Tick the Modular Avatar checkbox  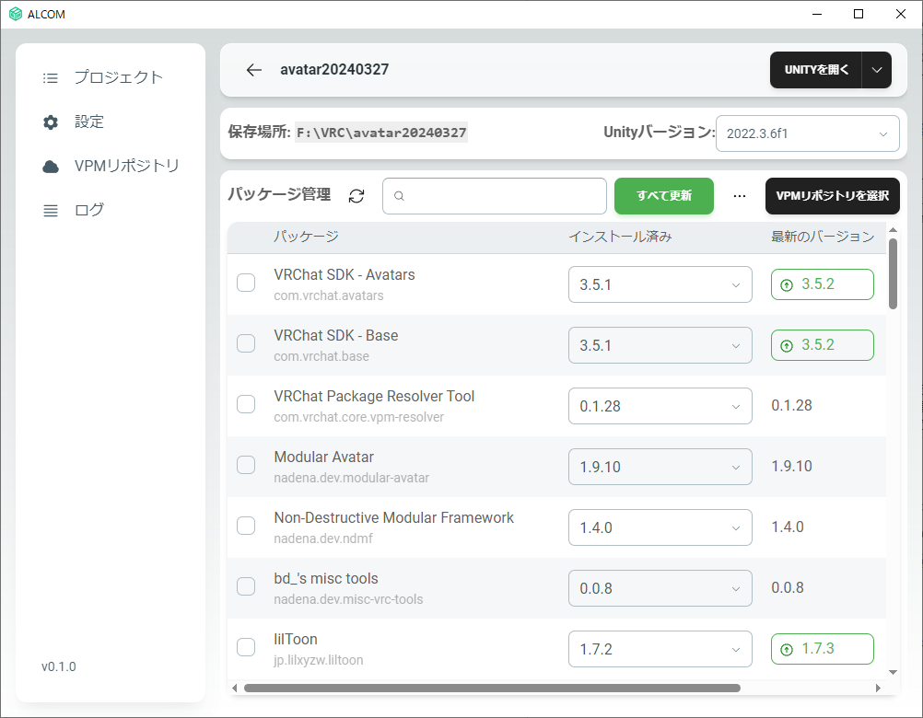click(x=246, y=465)
